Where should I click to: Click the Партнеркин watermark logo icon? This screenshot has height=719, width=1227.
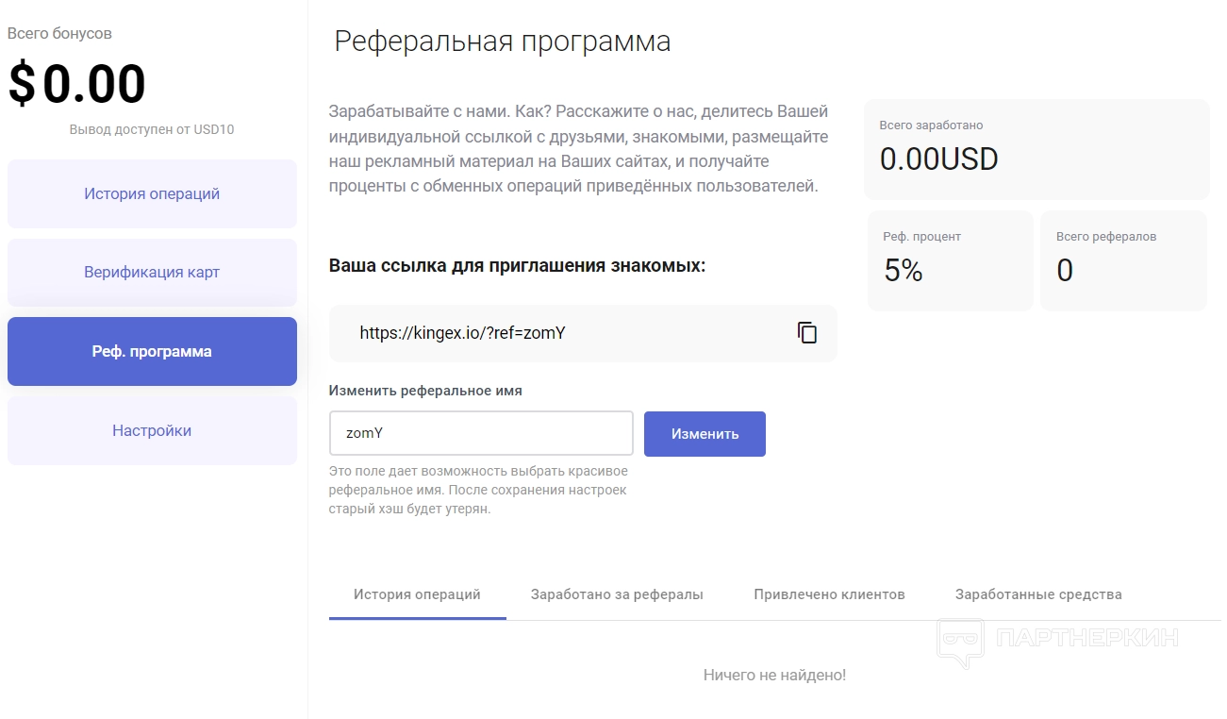coord(960,642)
